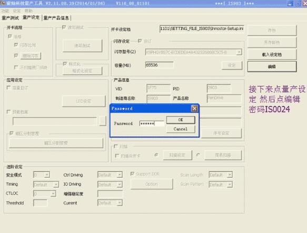Click the application icon in title bar
307x233 pixels.
pyautogui.click(x=3, y=3)
